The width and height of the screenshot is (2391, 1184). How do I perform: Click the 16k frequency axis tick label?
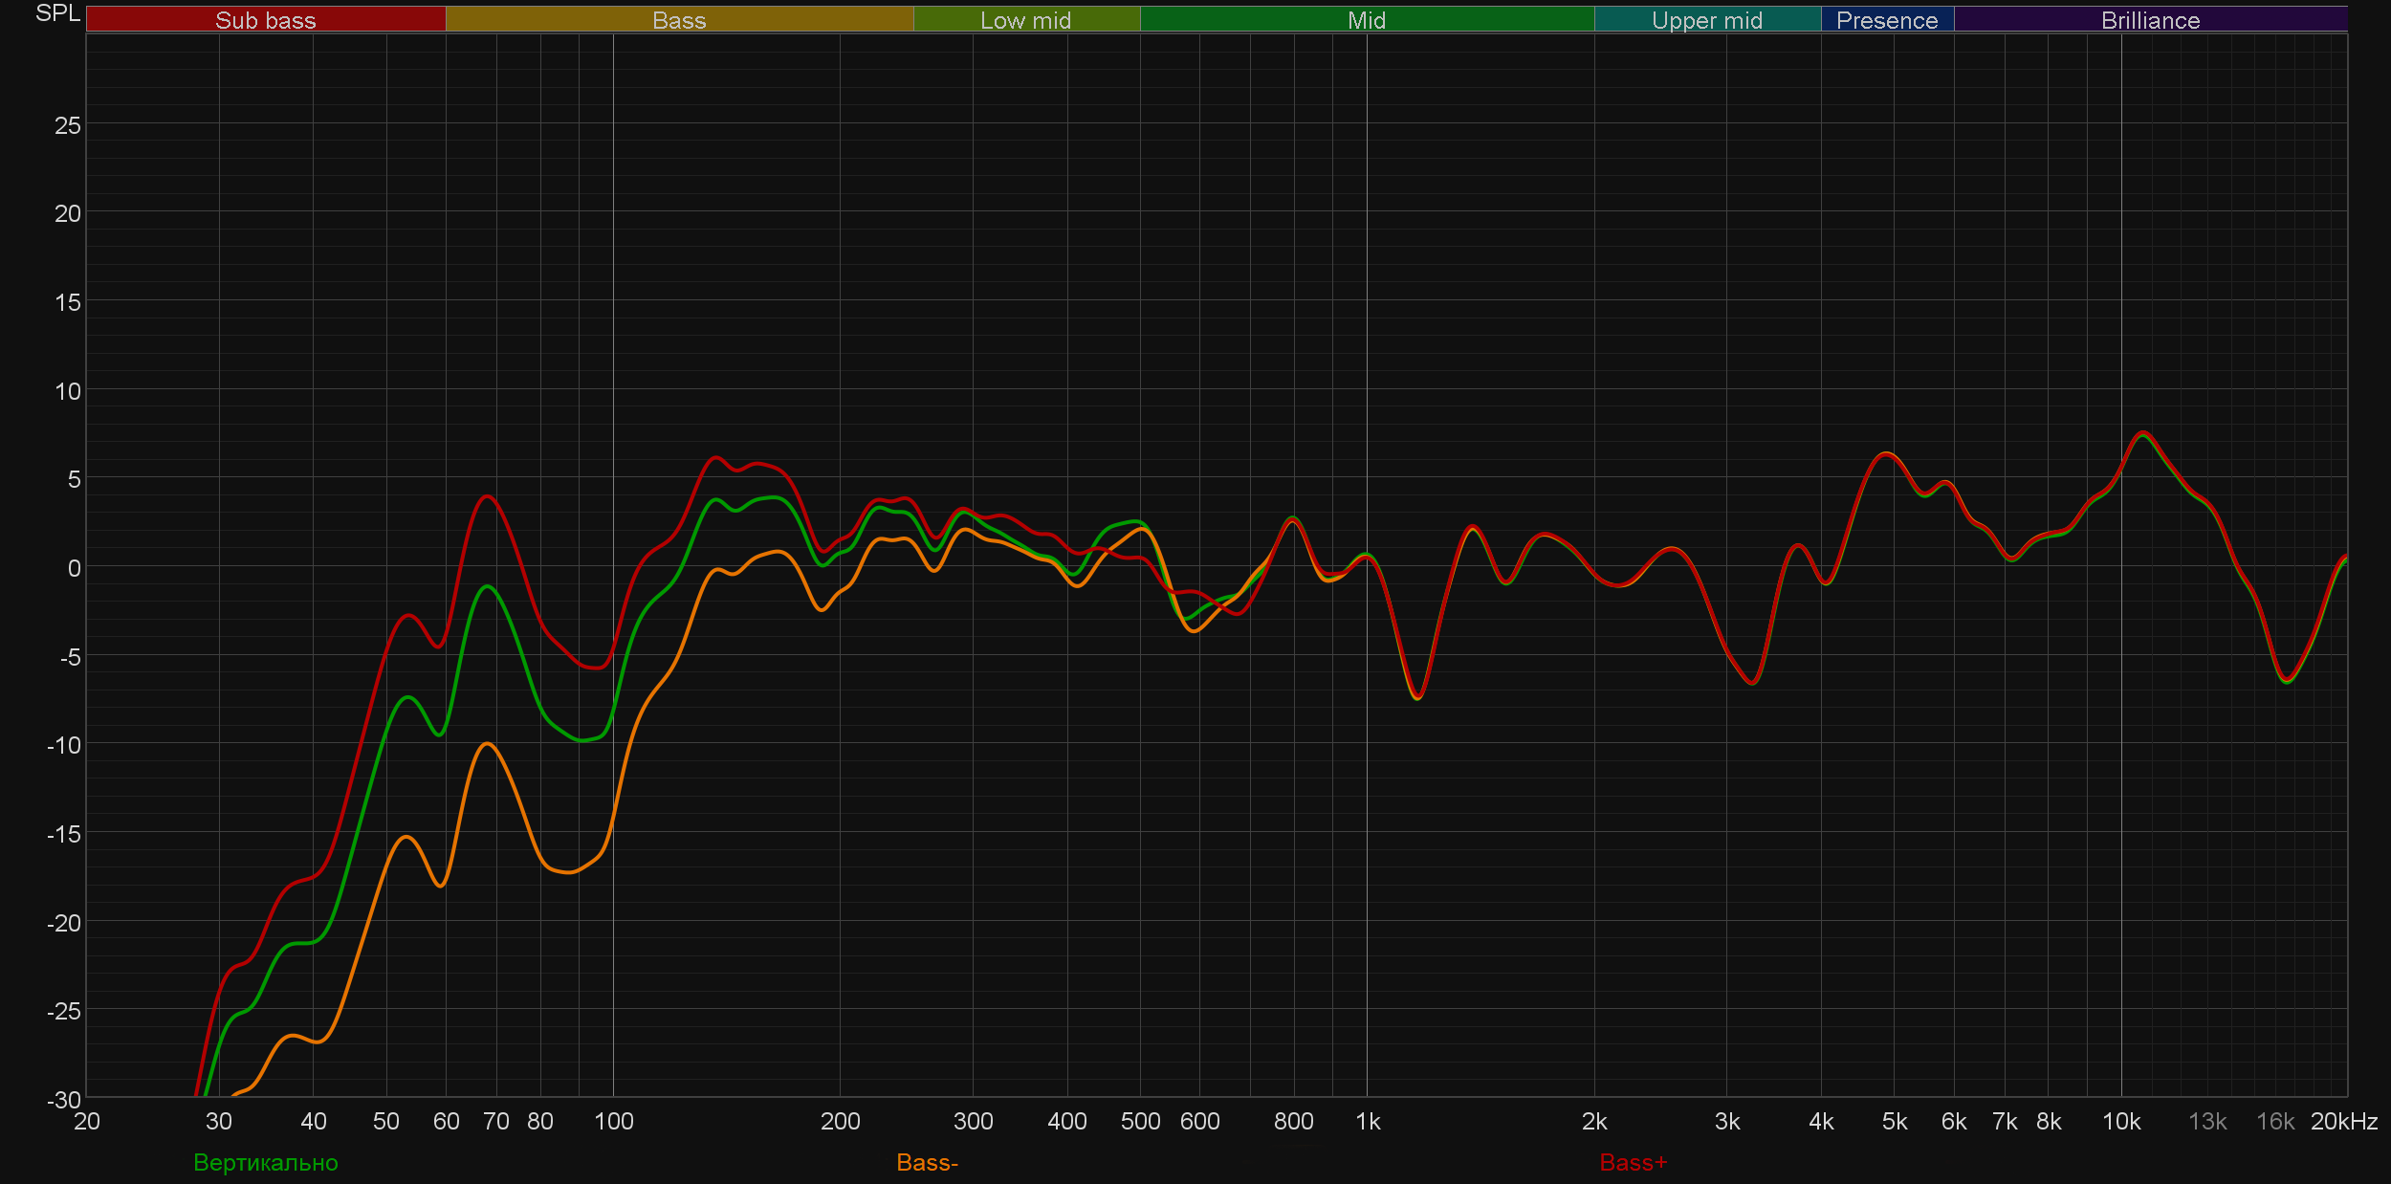click(2274, 1121)
